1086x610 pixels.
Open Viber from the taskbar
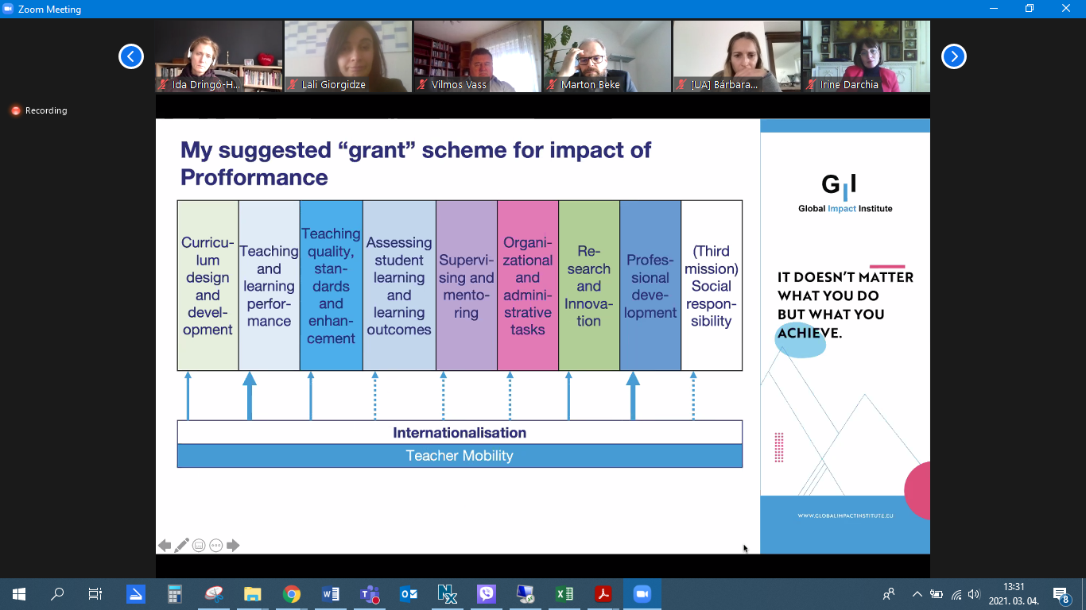[487, 594]
